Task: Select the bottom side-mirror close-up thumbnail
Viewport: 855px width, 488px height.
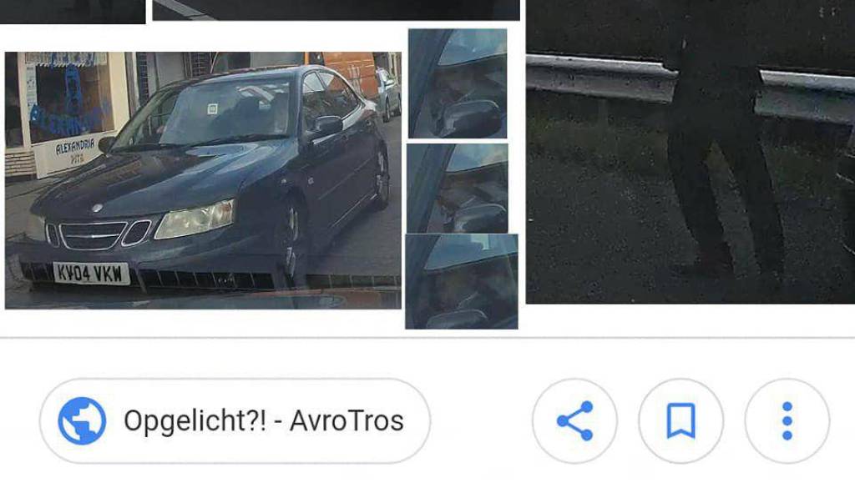Action: pos(461,282)
